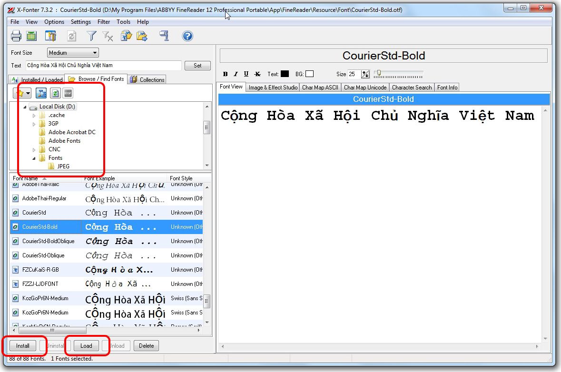
Task: Click font type icon of FZZJ-LJDFONT row
Action: tap(15, 284)
